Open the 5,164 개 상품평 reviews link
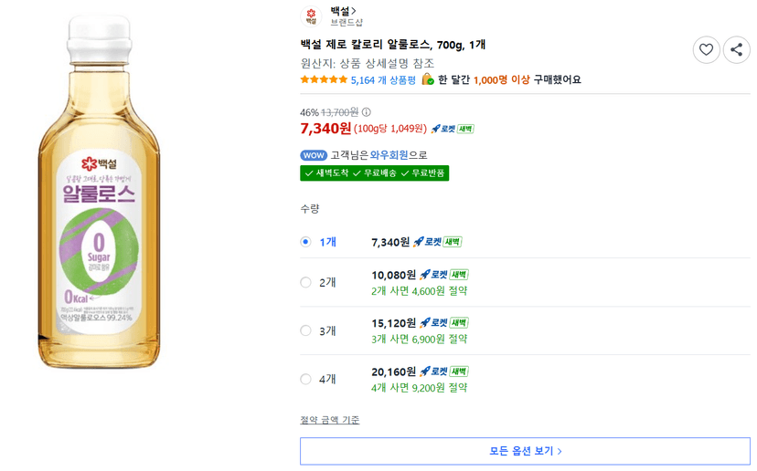Screen dimensions: 757x471 coord(383,80)
